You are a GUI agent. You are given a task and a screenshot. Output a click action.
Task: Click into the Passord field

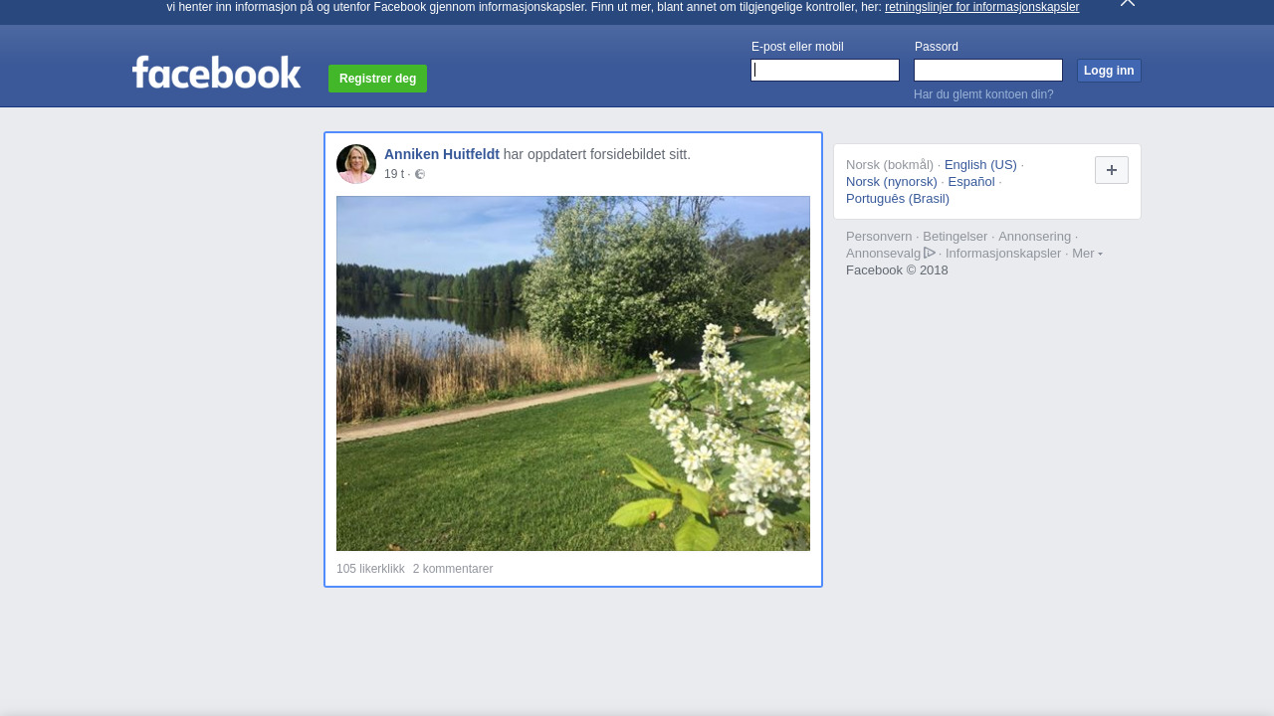pyautogui.click(x=987, y=71)
